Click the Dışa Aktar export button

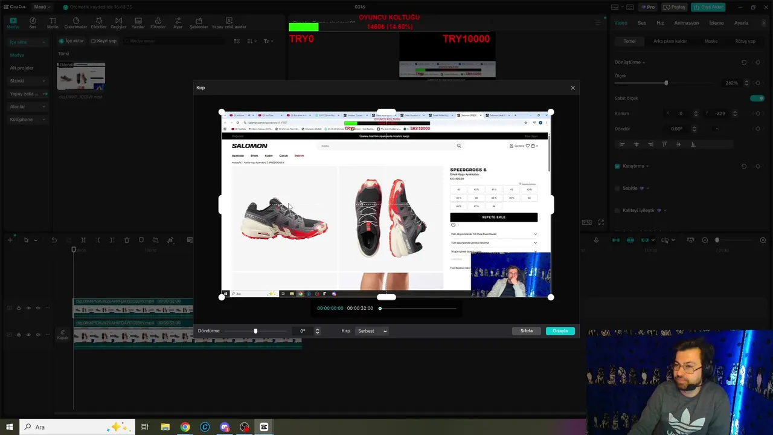tap(708, 7)
